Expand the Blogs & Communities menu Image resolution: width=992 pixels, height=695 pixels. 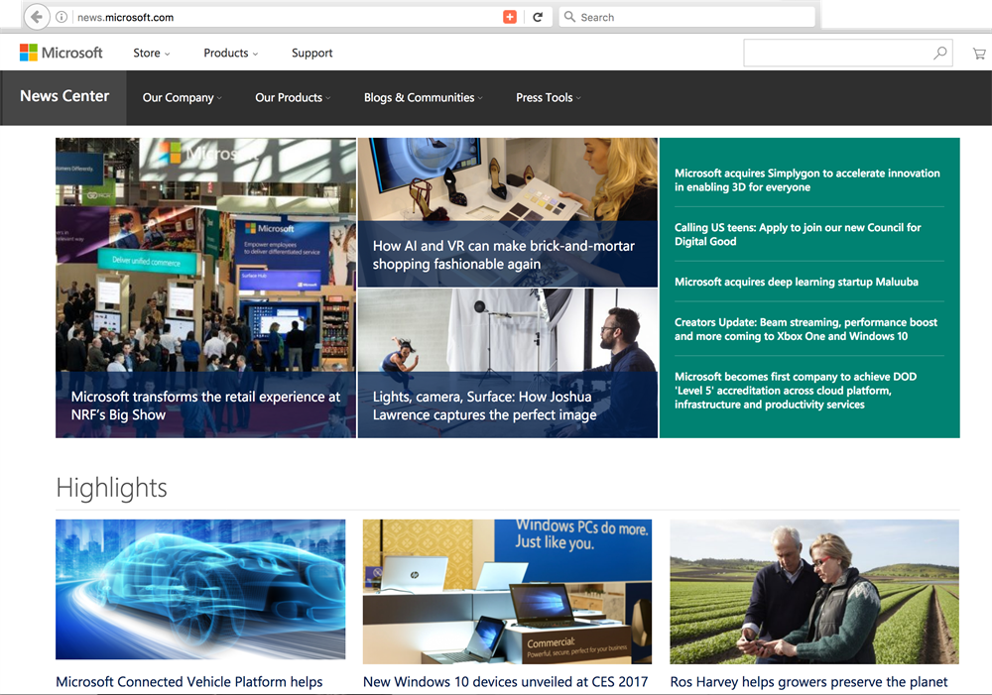click(x=423, y=97)
